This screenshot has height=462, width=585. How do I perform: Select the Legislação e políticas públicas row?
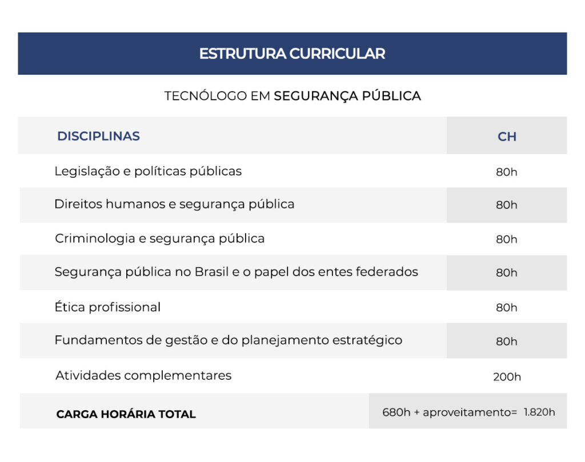[x=148, y=171]
